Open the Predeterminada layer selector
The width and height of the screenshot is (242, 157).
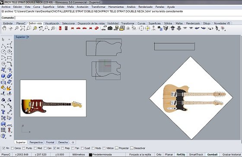click(x=100, y=154)
